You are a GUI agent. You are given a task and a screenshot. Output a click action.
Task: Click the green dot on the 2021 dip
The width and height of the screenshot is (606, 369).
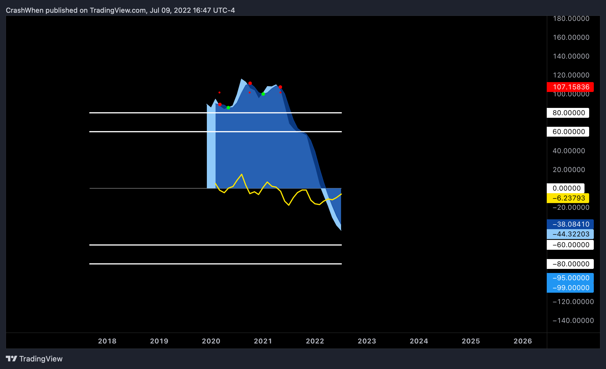click(263, 94)
